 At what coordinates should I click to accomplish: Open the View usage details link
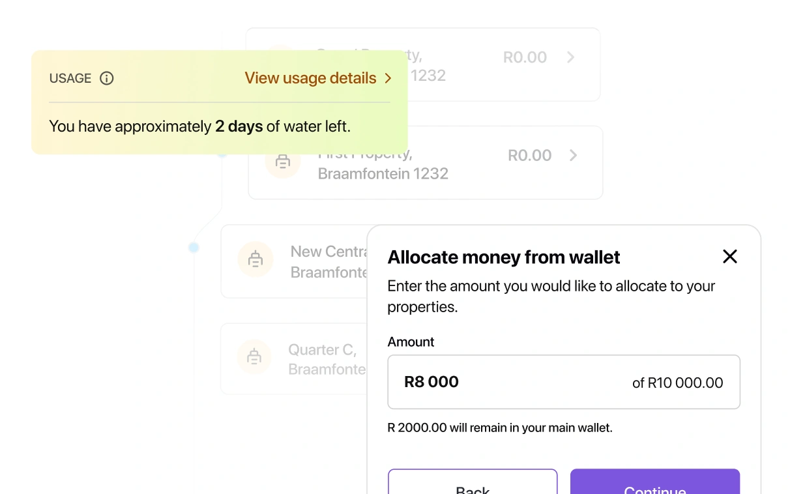[310, 78]
